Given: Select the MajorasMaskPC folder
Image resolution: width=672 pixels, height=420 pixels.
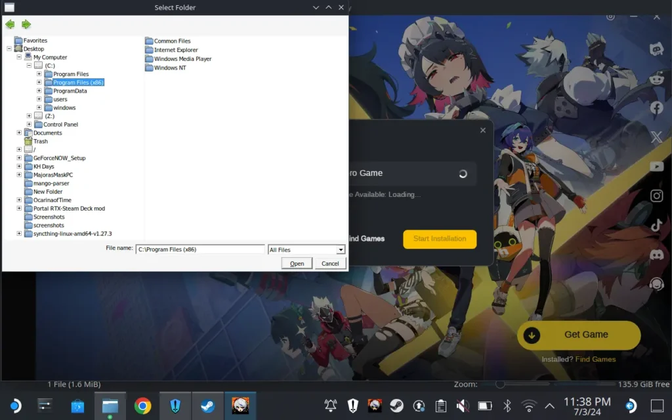Looking at the screenshot, I should point(53,175).
